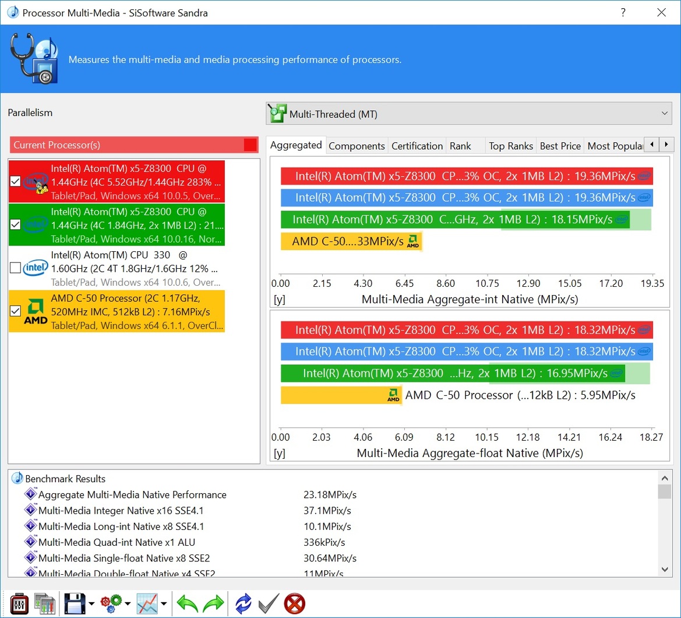Select the AMD C-50 Processor list entry
This screenshot has height=618, width=681.
point(117,311)
